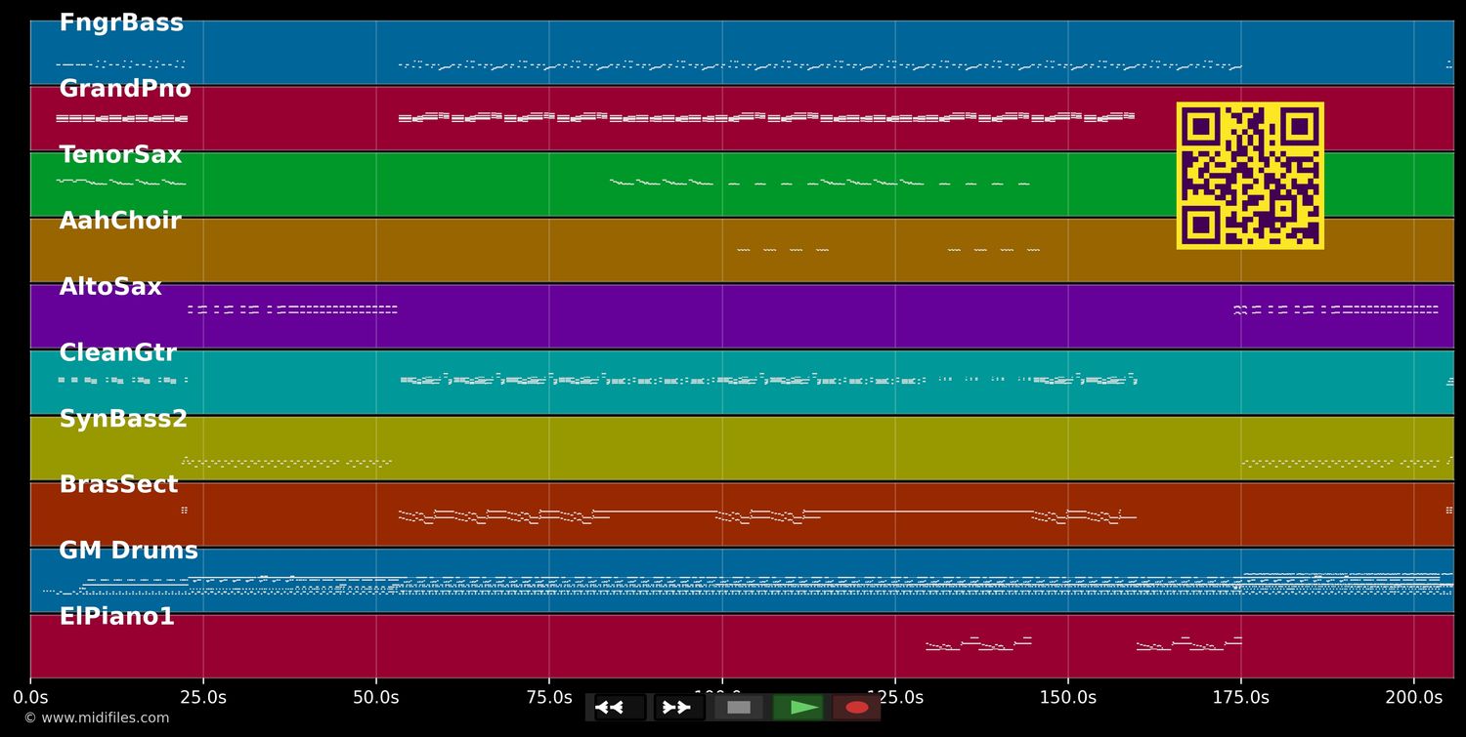Viewport: 1466px width, 737px height.
Task: Start playback with the green play button
Action: (x=798, y=708)
